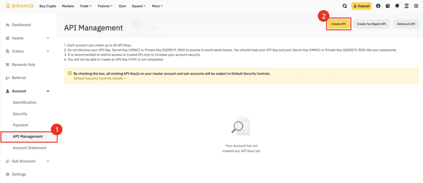Open the search magnifier icon

(345, 6)
